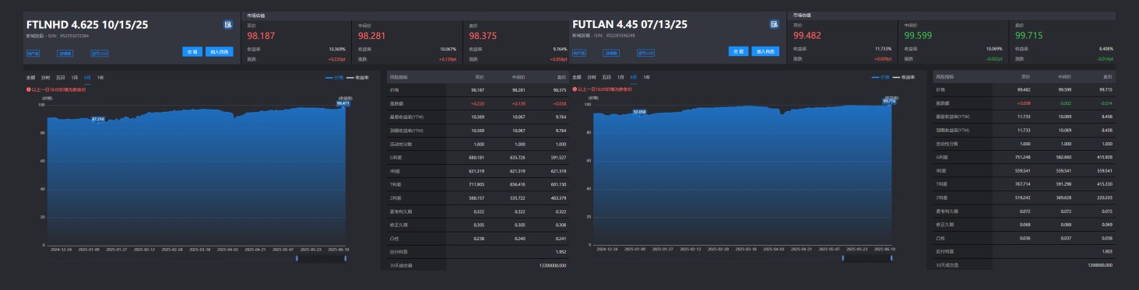Click the left range slider handle under the FUTLAN chart
This screenshot has width=1139, height=290.
click(x=842, y=258)
